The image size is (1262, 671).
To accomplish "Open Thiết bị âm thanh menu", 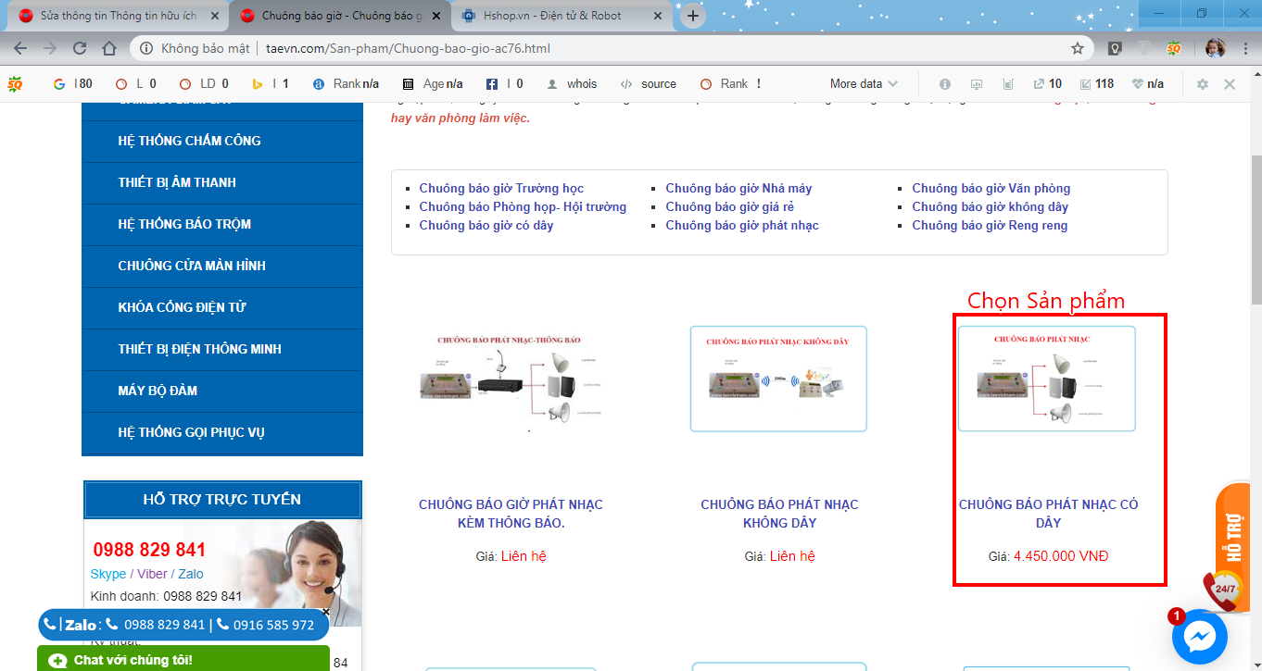I will (221, 182).
